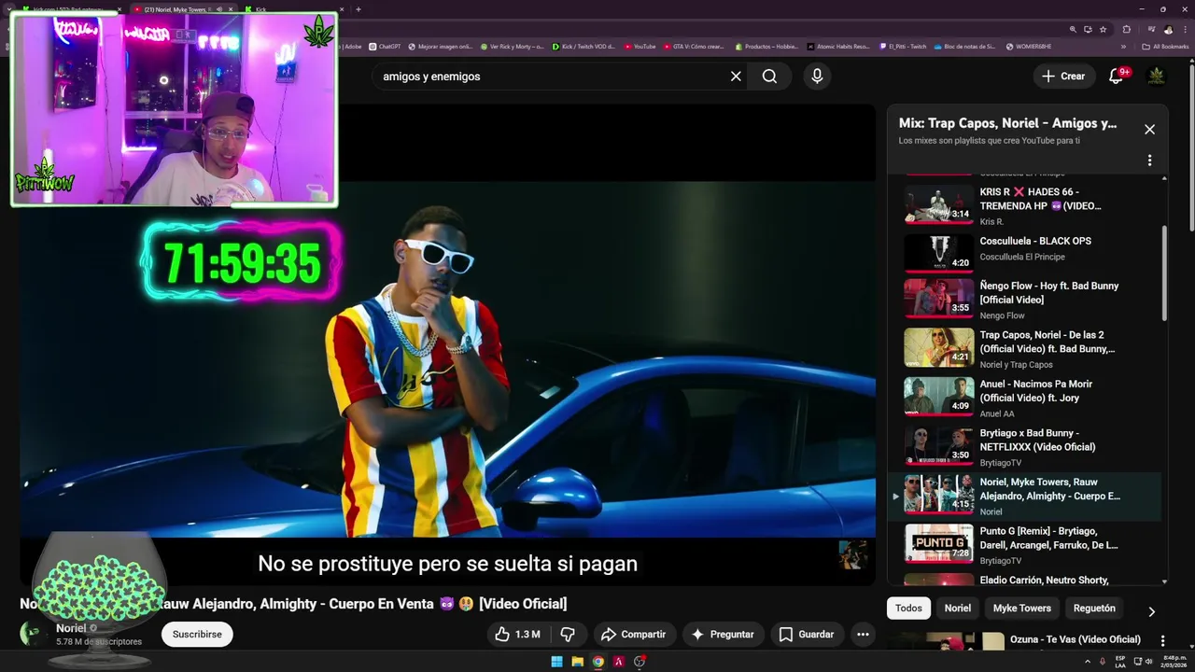Image resolution: width=1195 pixels, height=672 pixels.
Task: Click the magnifier search button
Action: point(769,77)
